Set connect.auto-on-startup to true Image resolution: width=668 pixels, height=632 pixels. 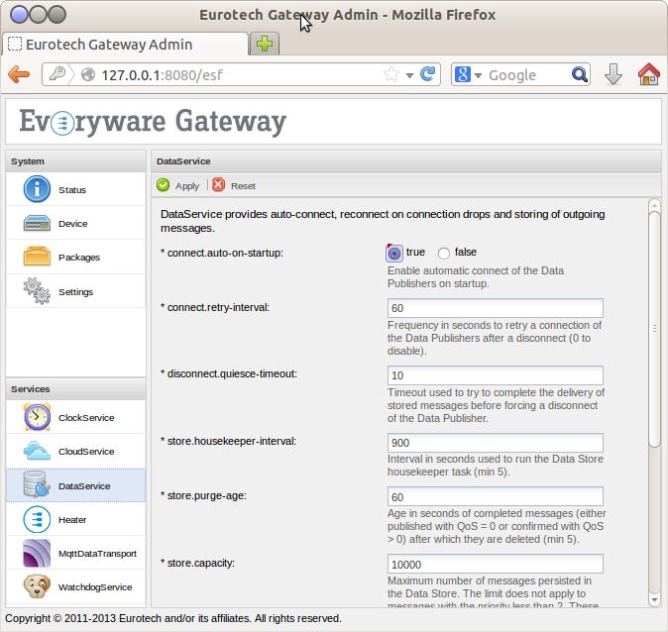click(x=394, y=254)
